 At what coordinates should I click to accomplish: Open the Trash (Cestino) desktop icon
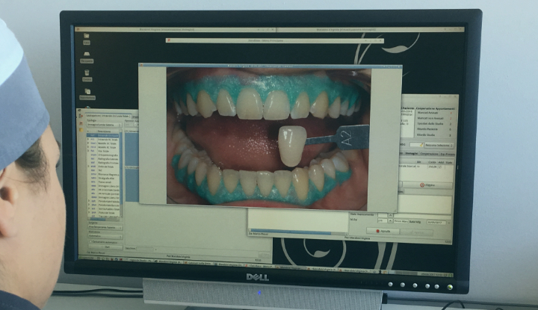pos(87,75)
